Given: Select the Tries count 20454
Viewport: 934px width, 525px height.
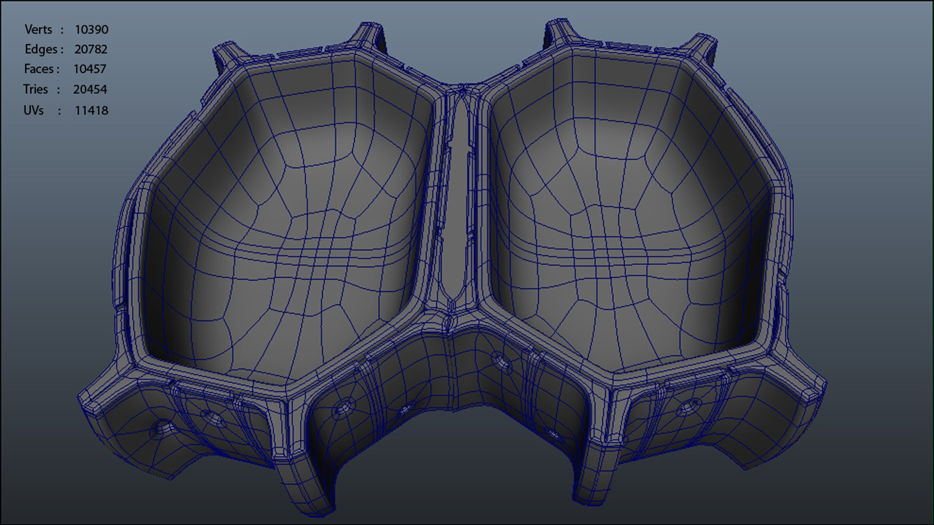Looking at the screenshot, I should tap(90, 89).
